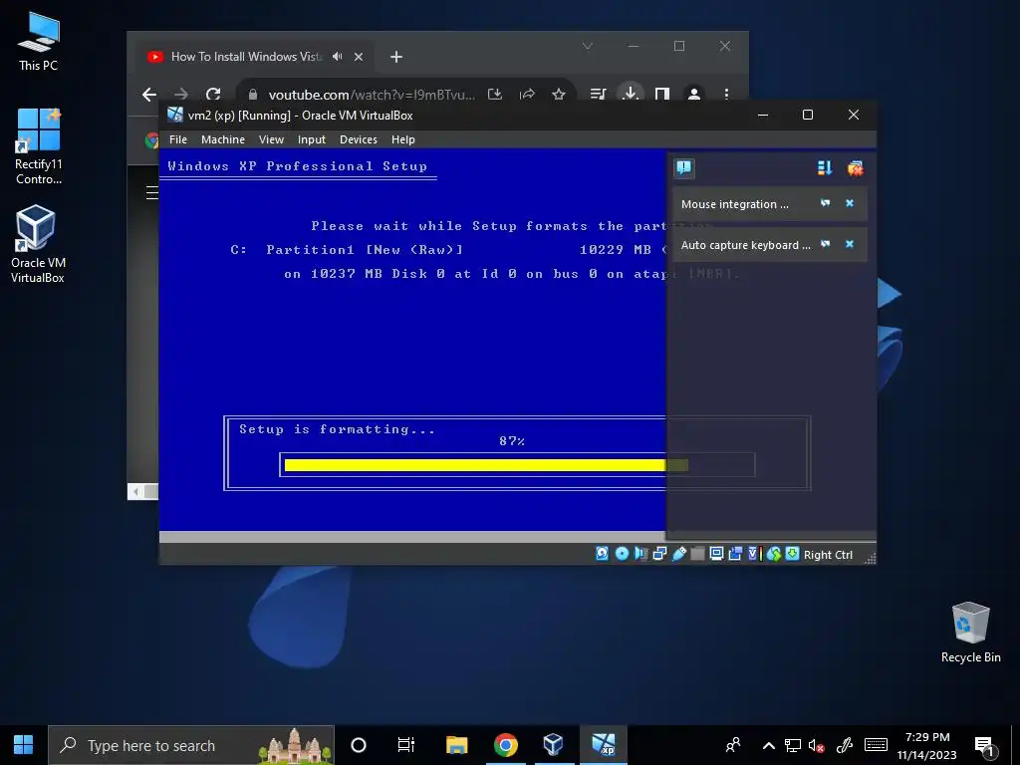This screenshot has width=1020, height=765.
Task: Select Oracle VM VirtualBox desktop shortcut
Action: coord(38,244)
